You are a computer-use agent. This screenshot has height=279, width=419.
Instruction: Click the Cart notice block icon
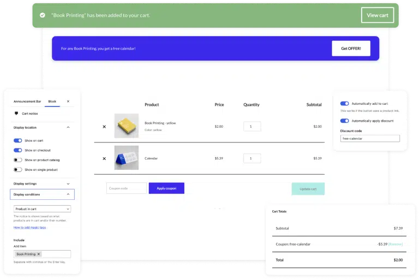16,114
